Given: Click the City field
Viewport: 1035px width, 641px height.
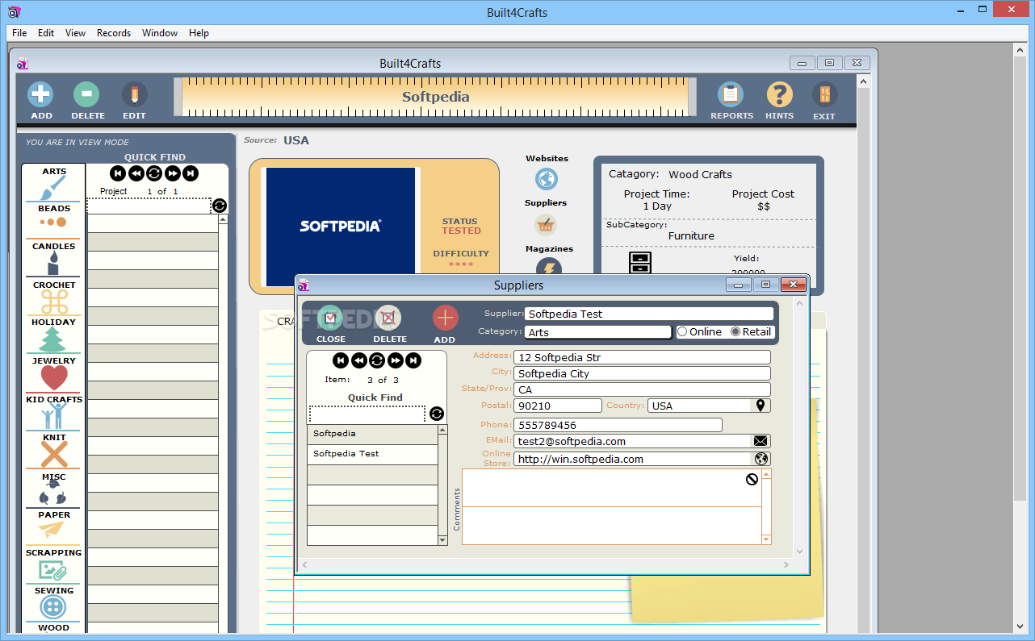Looking at the screenshot, I should coord(642,373).
